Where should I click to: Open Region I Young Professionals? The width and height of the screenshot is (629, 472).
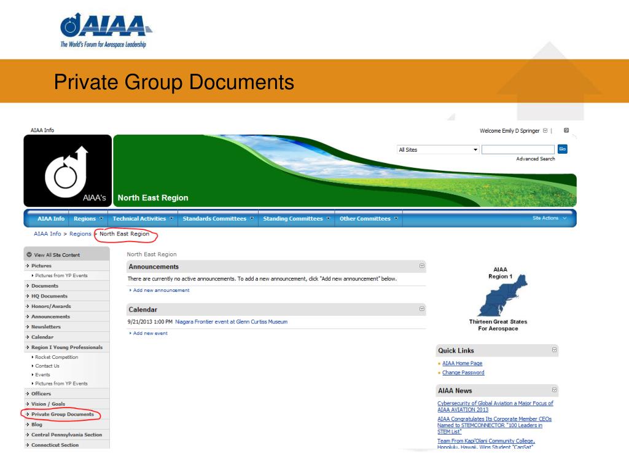point(67,347)
